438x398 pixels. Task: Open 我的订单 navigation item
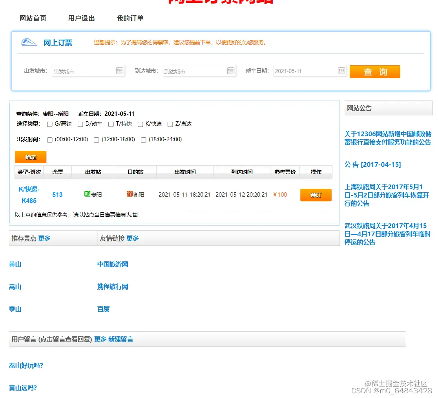click(x=130, y=18)
